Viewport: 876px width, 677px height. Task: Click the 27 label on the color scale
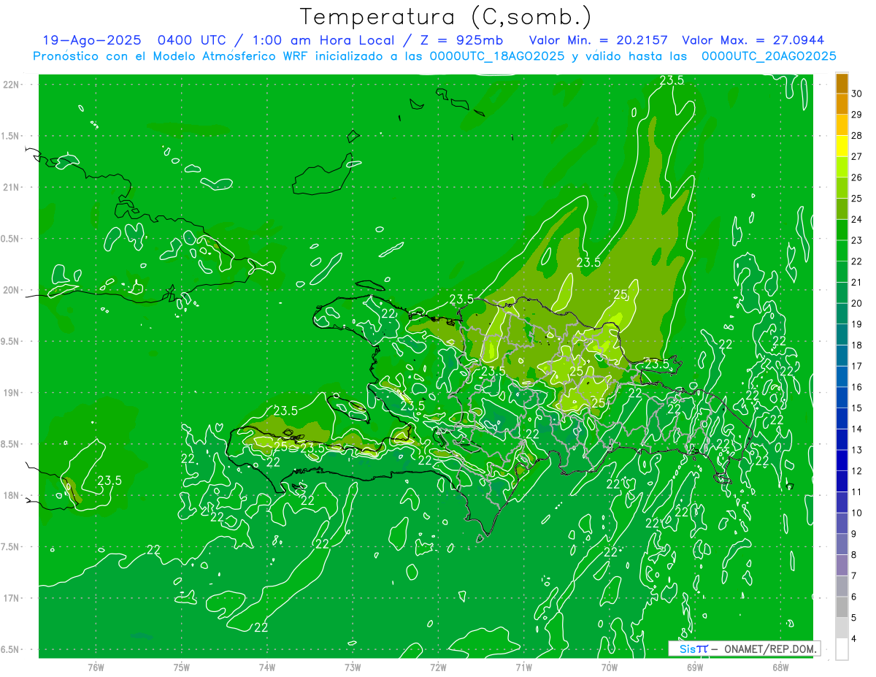pos(857,156)
